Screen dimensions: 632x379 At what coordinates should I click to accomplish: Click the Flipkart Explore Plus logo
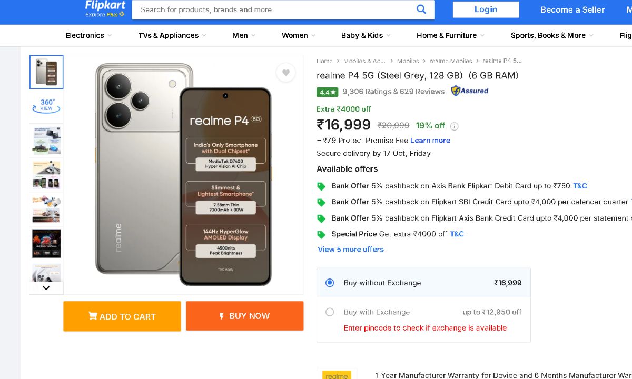pyautogui.click(x=105, y=8)
